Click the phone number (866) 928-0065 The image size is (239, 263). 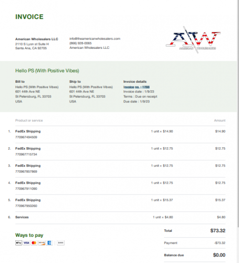coord(80,43)
